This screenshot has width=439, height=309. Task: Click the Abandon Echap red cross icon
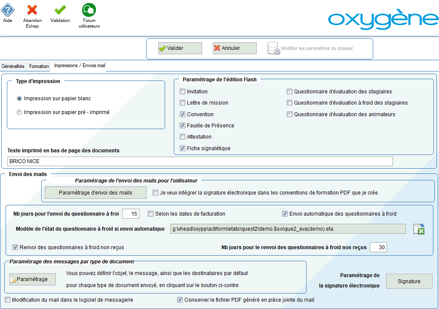point(32,10)
